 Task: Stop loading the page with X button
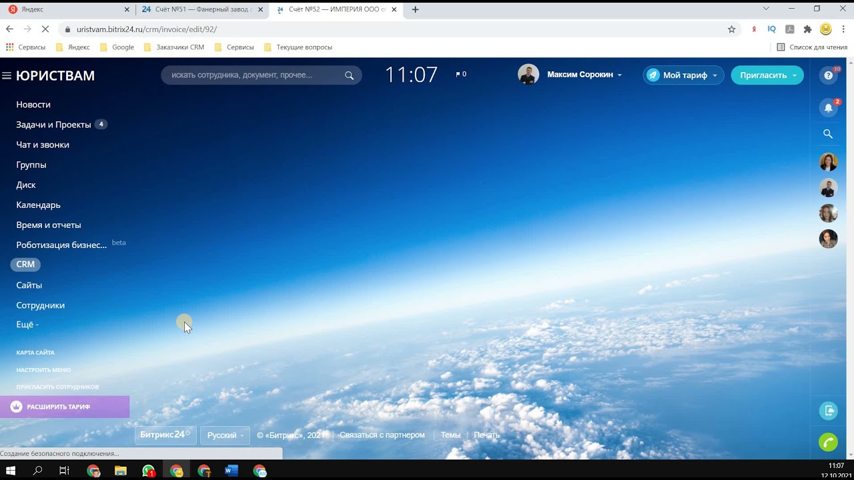click(45, 29)
